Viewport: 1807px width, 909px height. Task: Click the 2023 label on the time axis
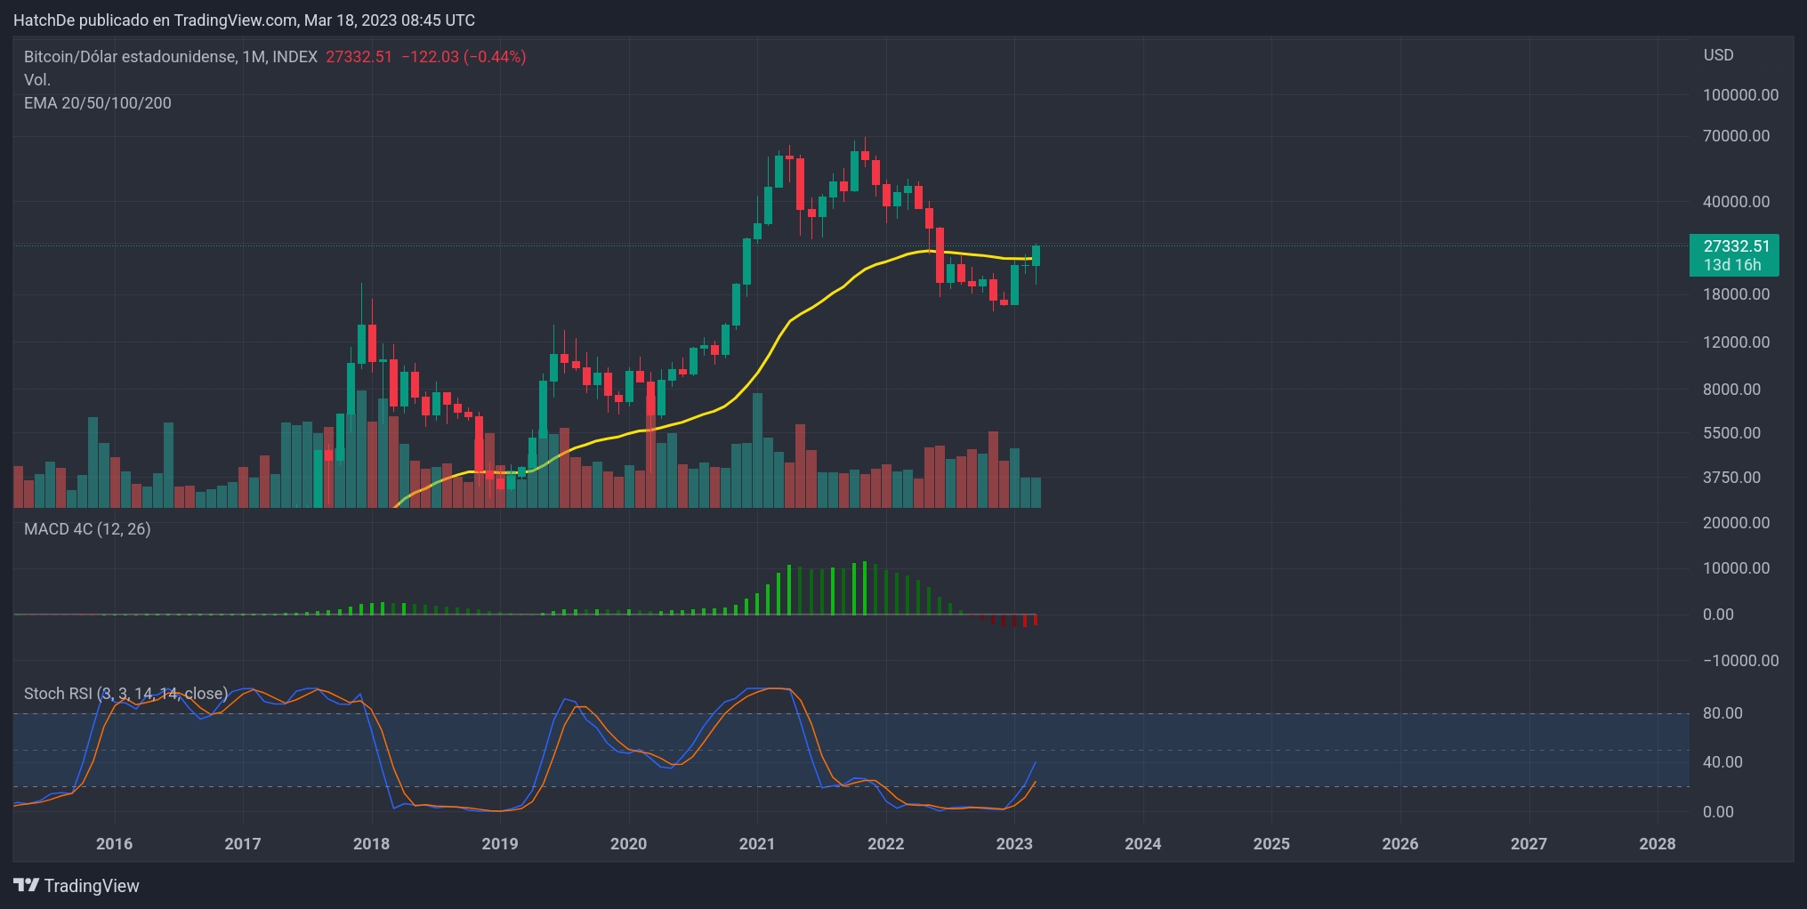coord(1014,843)
